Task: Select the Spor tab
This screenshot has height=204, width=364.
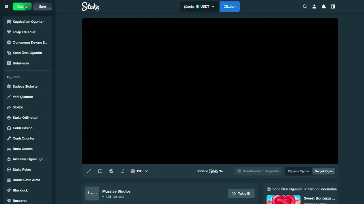Action: pyautogui.click(x=43, y=7)
